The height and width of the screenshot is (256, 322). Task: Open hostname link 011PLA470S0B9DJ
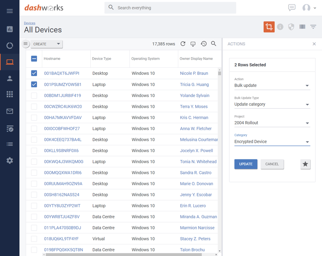point(62,228)
